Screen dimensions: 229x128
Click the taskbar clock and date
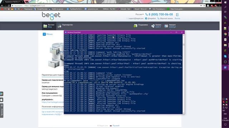tap(225, 119)
